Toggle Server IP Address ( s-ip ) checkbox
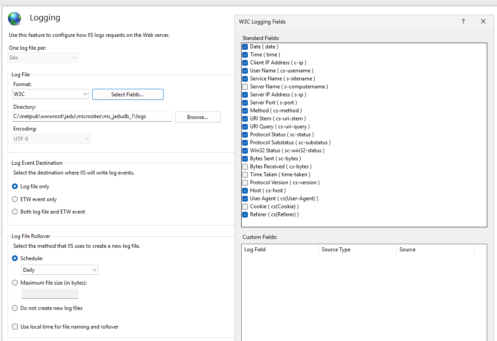The width and height of the screenshot is (497, 341). tap(245, 95)
